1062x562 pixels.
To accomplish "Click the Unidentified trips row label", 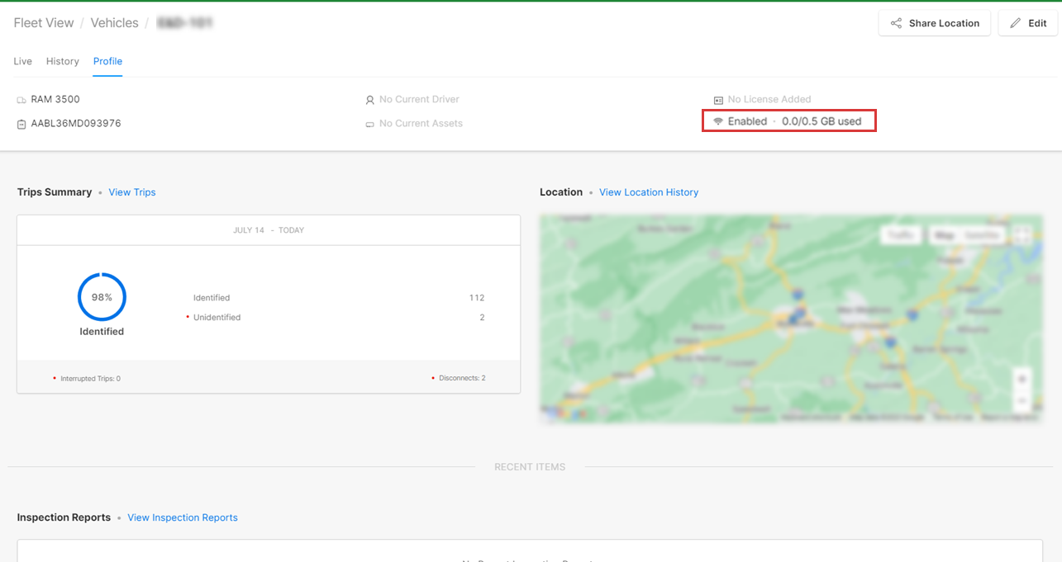I will click(x=217, y=318).
